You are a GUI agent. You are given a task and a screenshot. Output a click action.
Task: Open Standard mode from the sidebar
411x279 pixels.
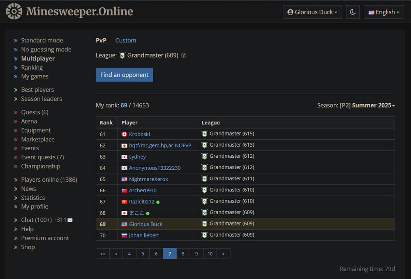pyautogui.click(x=42, y=40)
